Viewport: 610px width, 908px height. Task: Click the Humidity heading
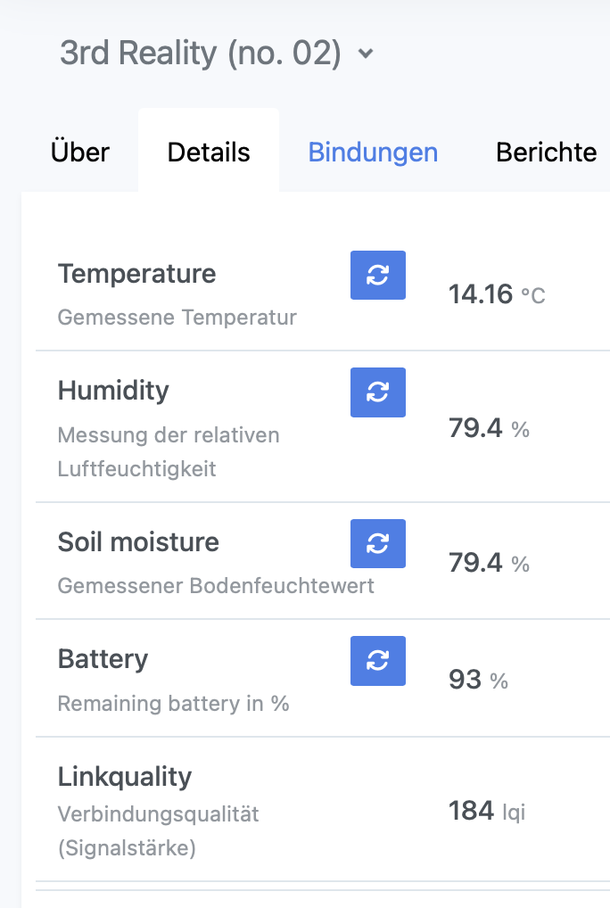[113, 391]
